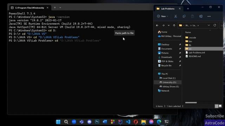Close the PowerShell terminal tab

point(47,8)
